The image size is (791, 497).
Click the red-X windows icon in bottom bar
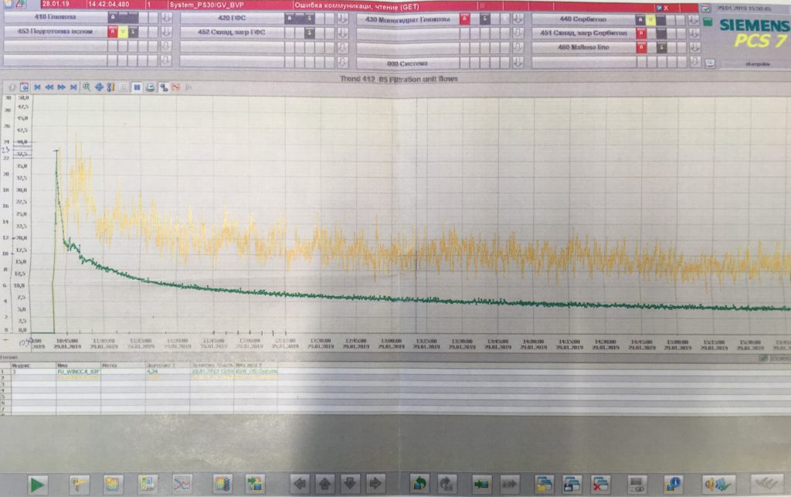600,485
